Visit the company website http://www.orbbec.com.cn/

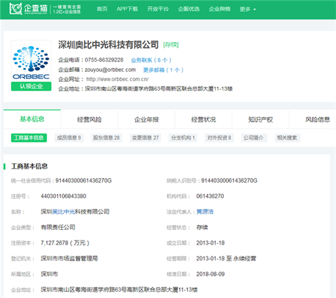[117, 79]
